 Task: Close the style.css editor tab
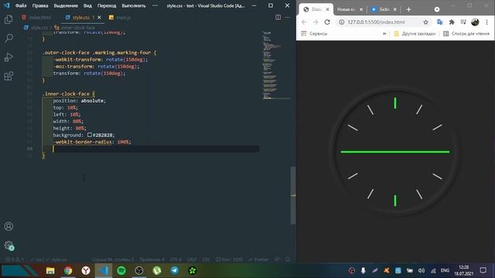point(99,17)
